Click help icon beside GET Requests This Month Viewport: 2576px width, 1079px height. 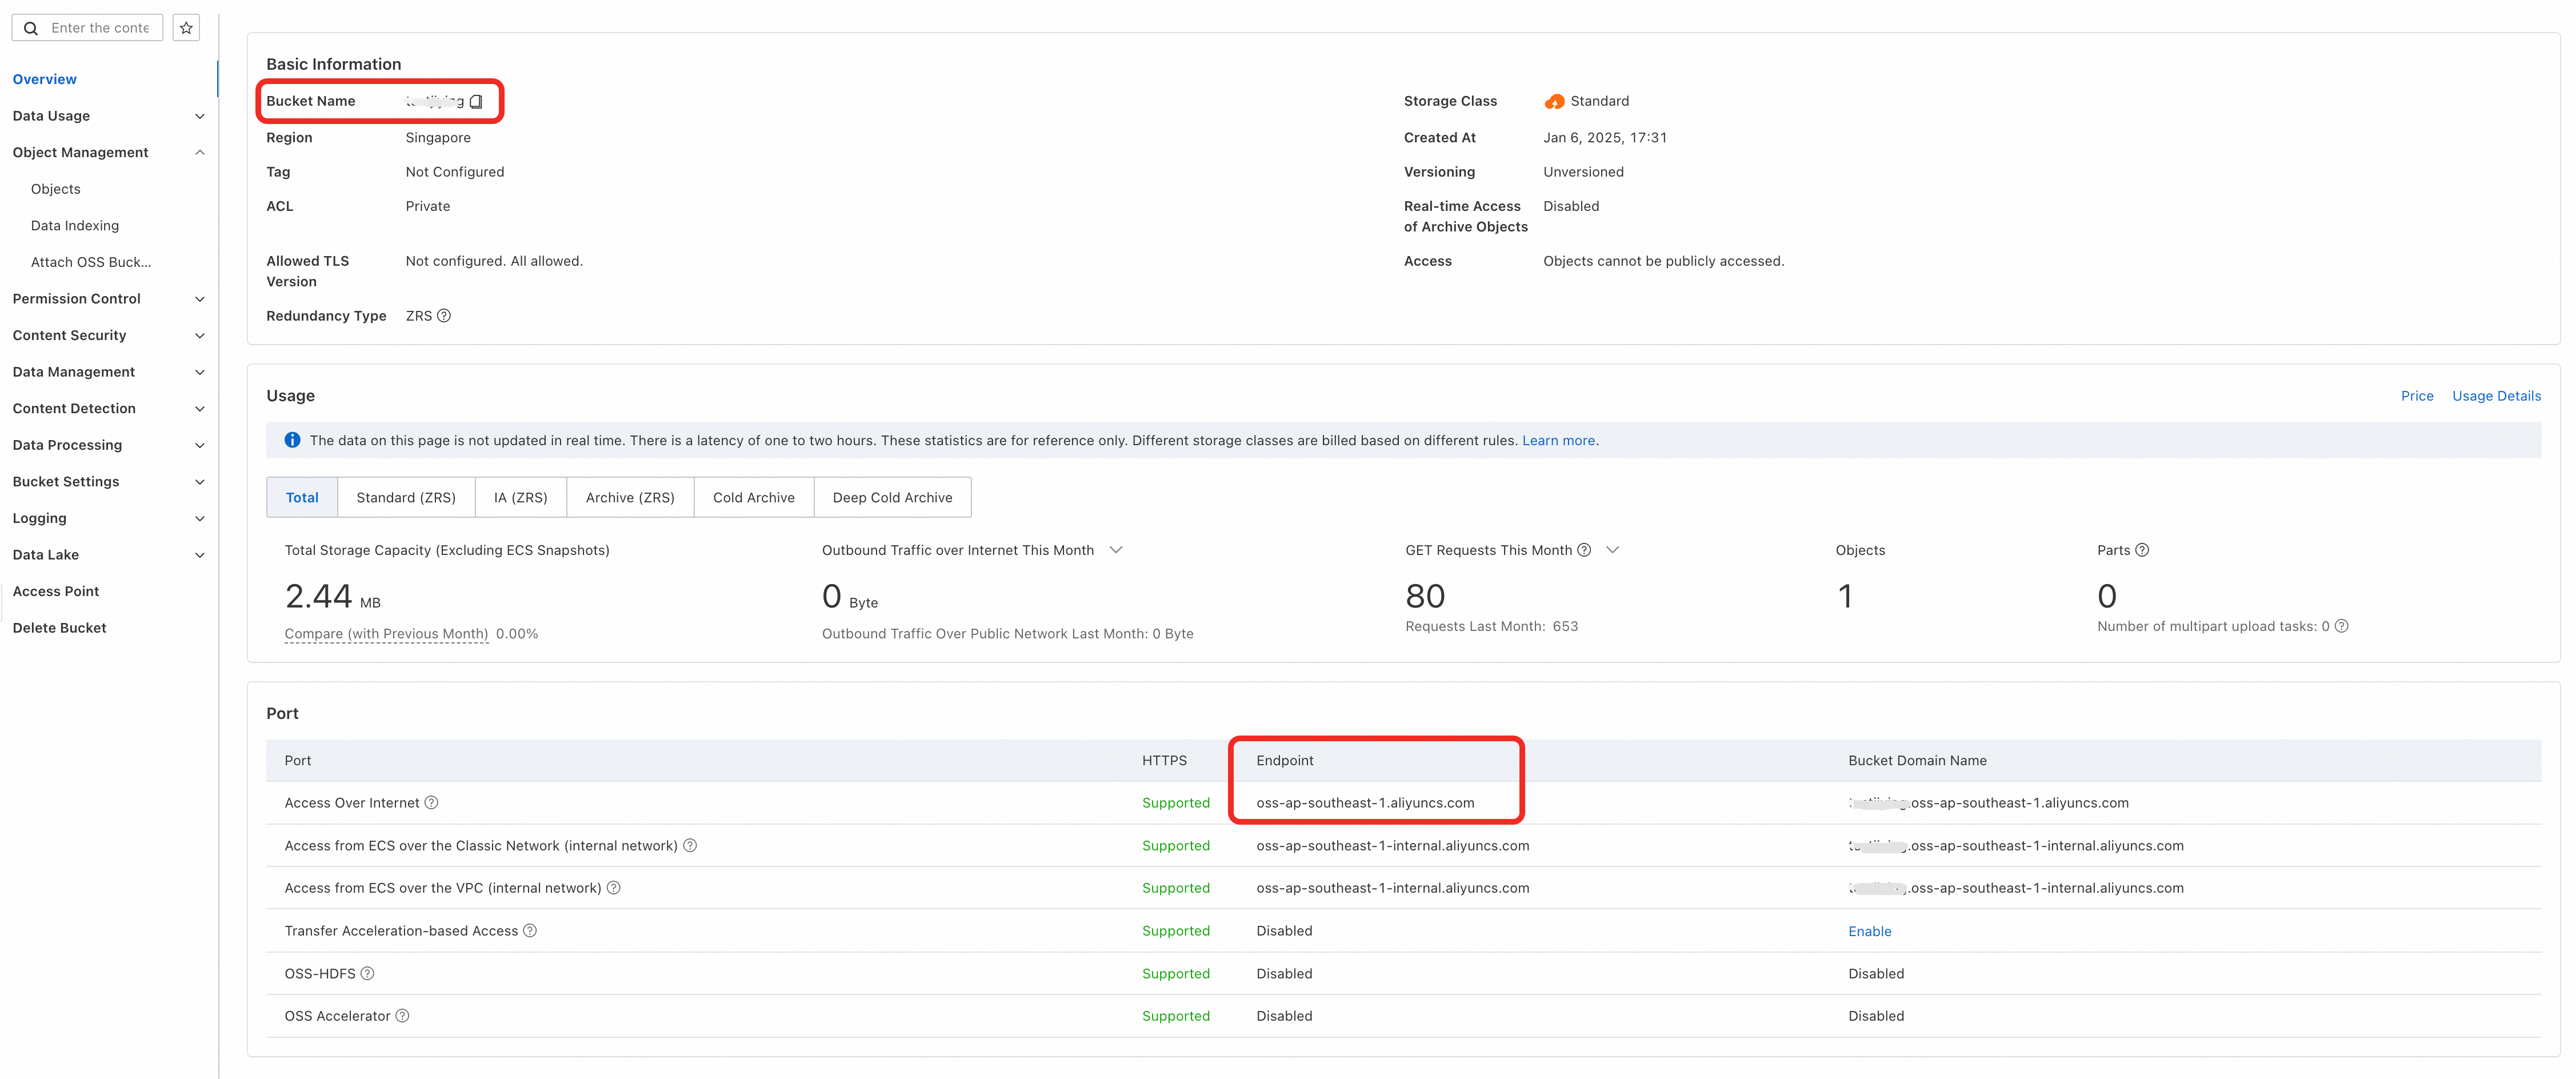tap(1584, 550)
